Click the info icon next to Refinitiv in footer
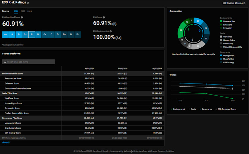The height and width of the screenshot is (154, 249). tap(131, 151)
